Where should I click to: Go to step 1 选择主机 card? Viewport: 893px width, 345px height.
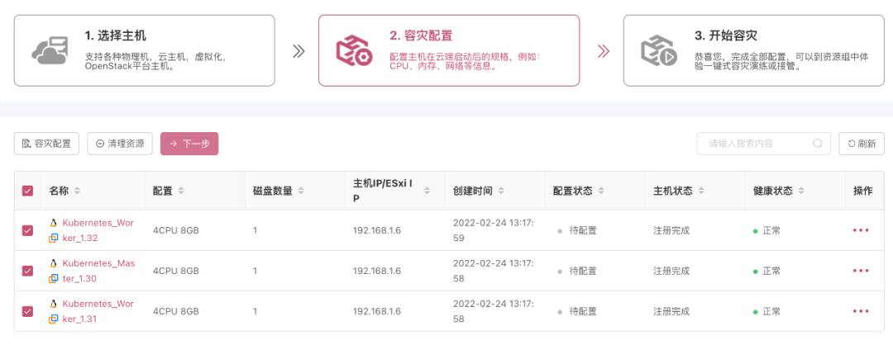[144, 50]
